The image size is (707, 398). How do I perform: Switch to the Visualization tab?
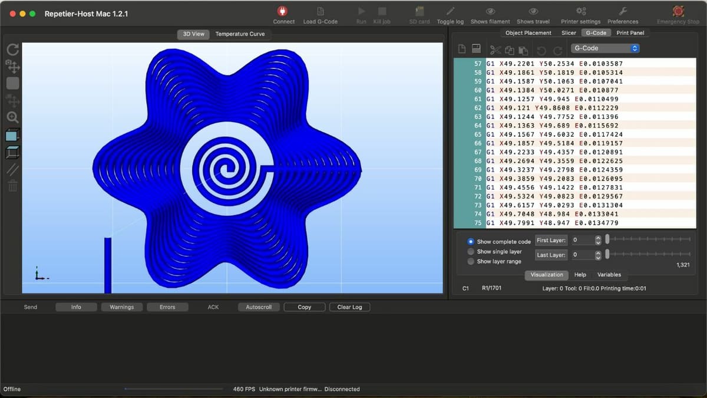pos(547,275)
